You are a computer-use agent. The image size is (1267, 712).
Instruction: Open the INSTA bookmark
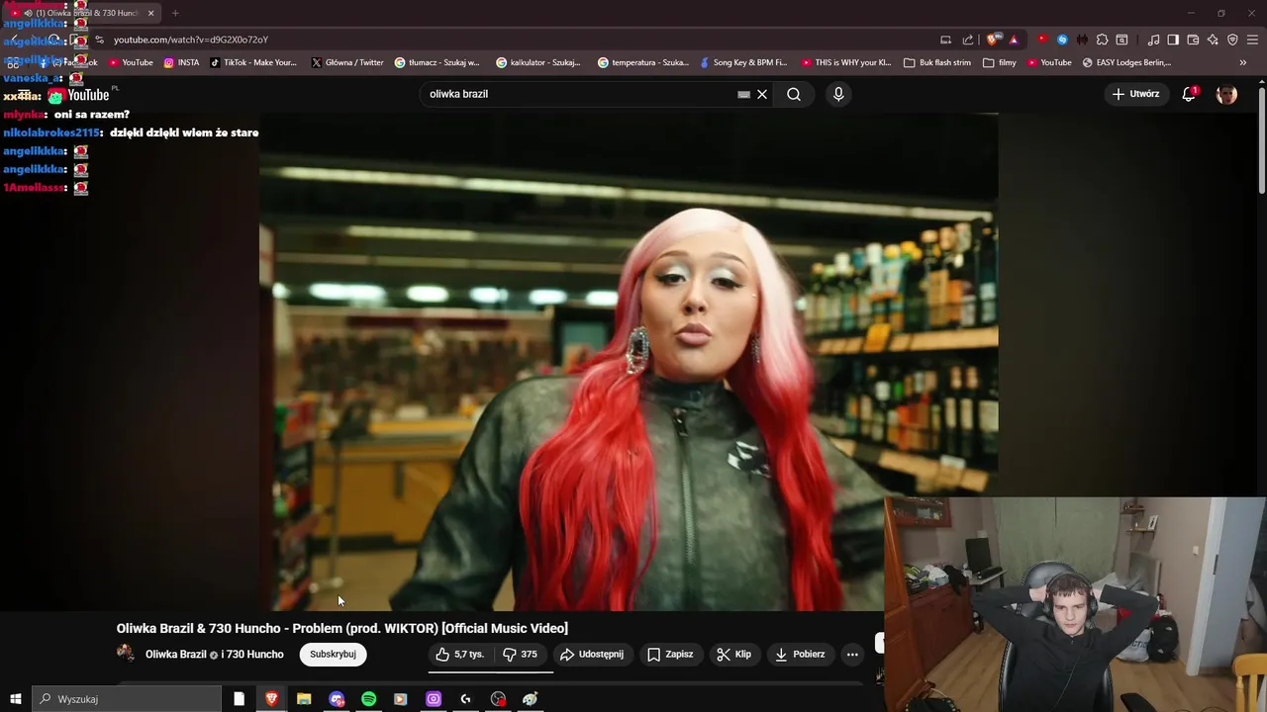[x=182, y=62]
